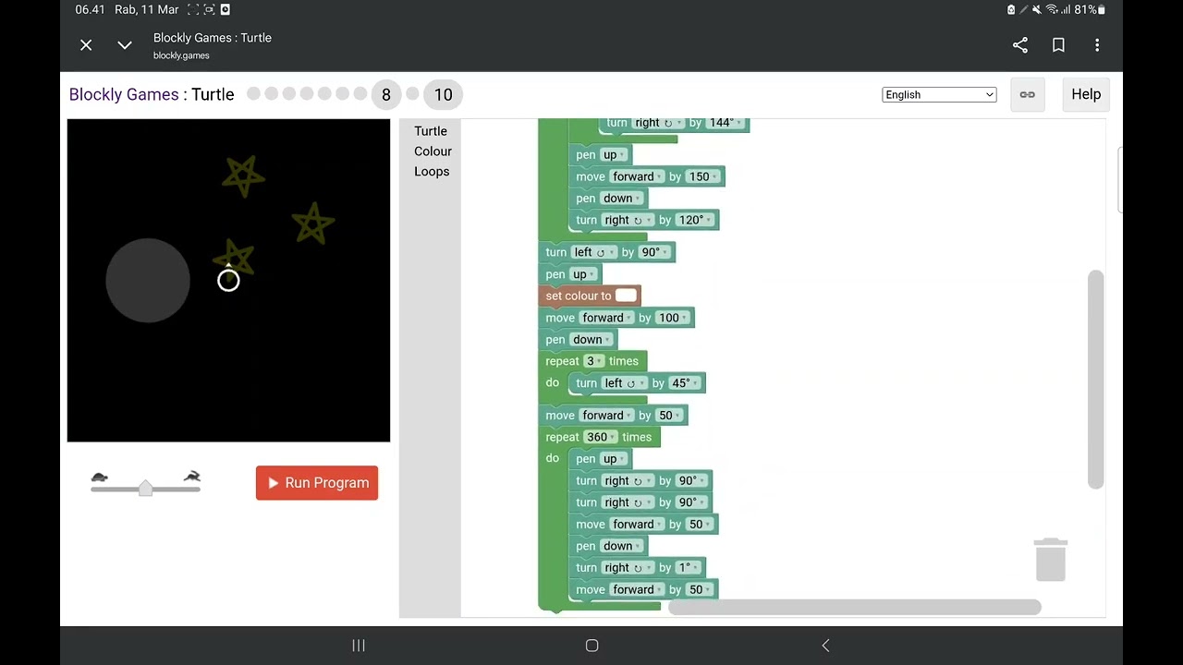The height and width of the screenshot is (665, 1183).
Task: Open the Turtle block category
Action: pos(431,131)
